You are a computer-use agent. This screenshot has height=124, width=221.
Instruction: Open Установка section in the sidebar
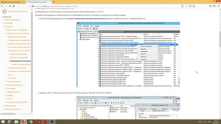(x=8, y=23)
